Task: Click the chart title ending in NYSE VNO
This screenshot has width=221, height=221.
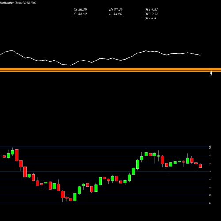Action: click(x=18, y=3)
